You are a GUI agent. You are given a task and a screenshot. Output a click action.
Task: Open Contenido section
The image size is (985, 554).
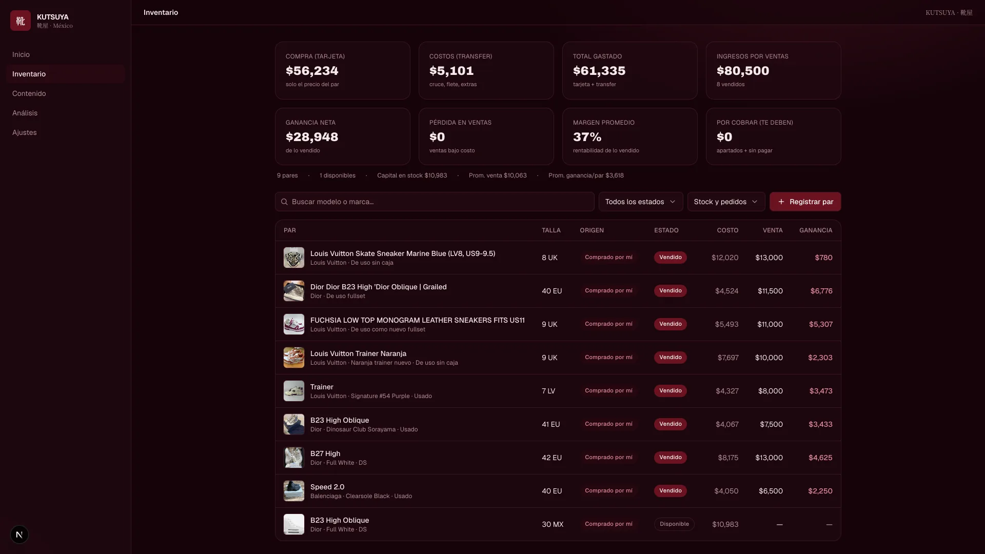65,93
